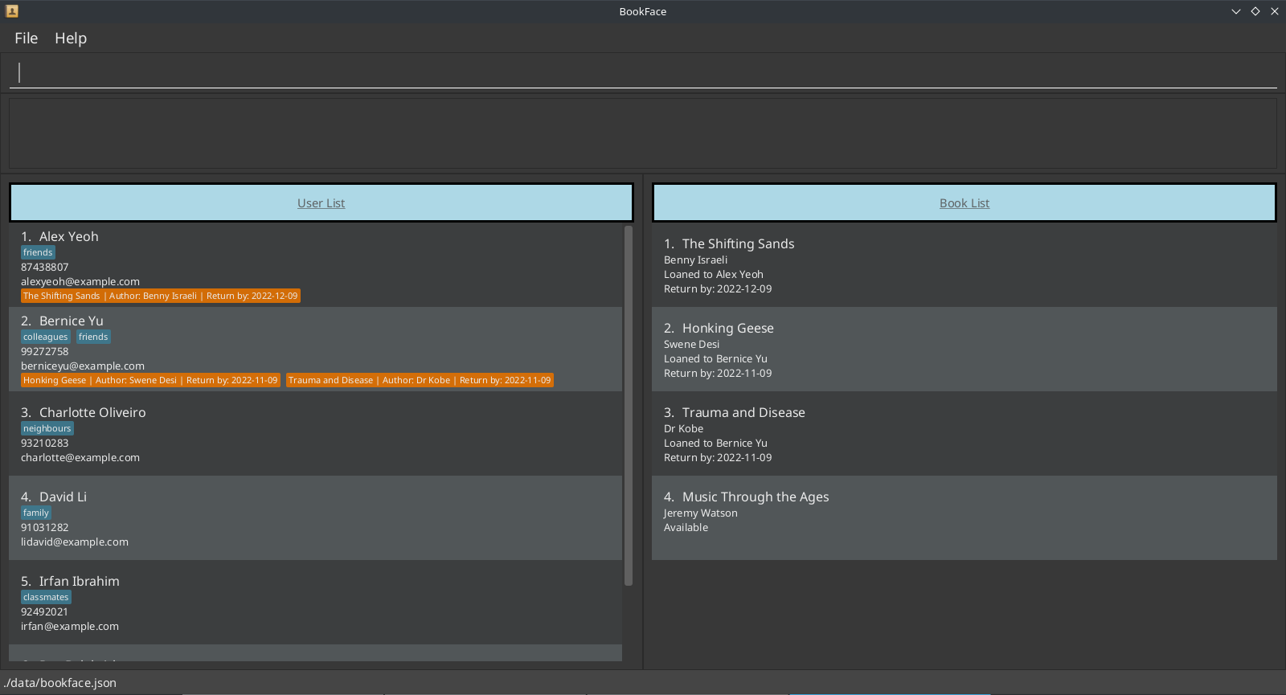Click phone number 99272758

45,351
